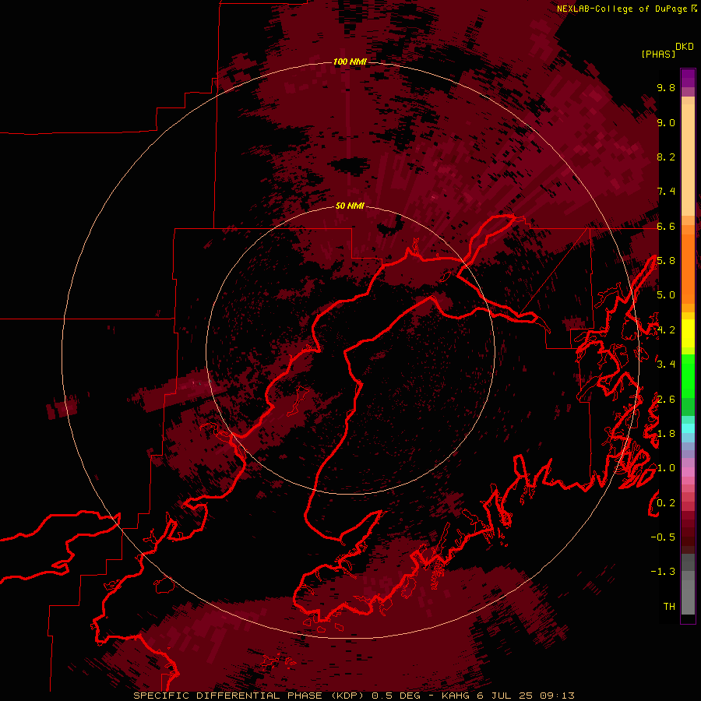Click the 1.0 legend value

coord(666,468)
